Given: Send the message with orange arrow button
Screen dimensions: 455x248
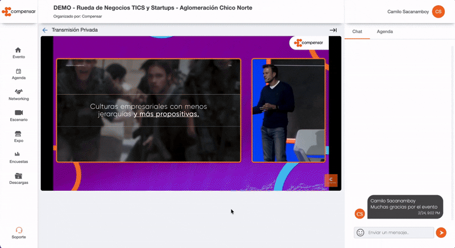Looking at the screenshot, I should (441, 233).
